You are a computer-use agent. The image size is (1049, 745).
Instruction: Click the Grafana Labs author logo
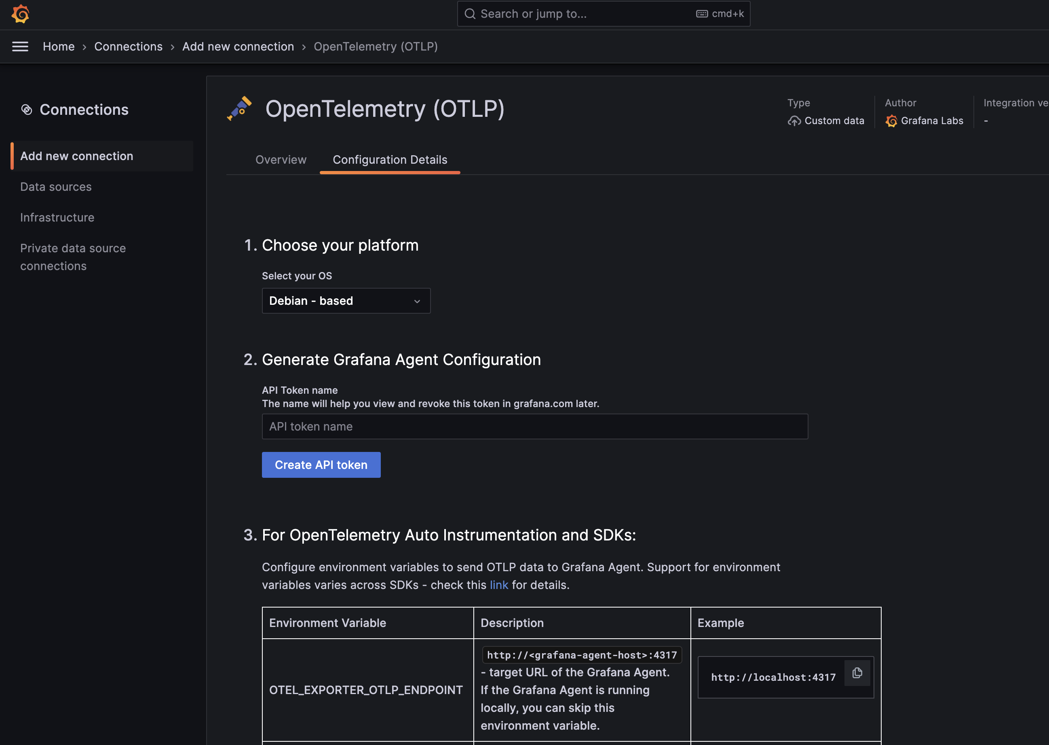tap(891, 120)
